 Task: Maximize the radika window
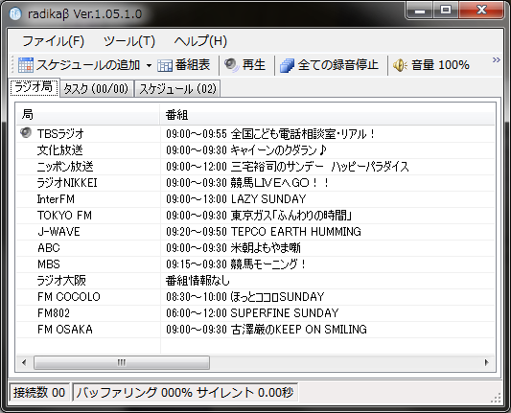tap(446, 11)
